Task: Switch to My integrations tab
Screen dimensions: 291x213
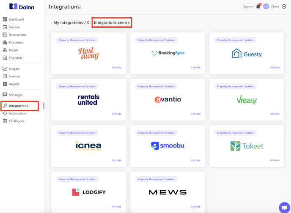Action: pos(71,23)
